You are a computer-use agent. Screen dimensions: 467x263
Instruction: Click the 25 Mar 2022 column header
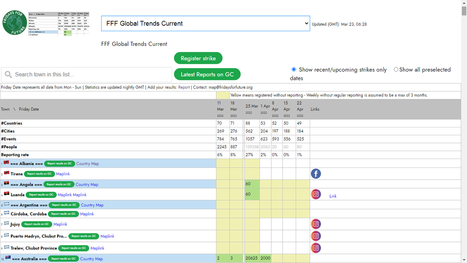251,109
